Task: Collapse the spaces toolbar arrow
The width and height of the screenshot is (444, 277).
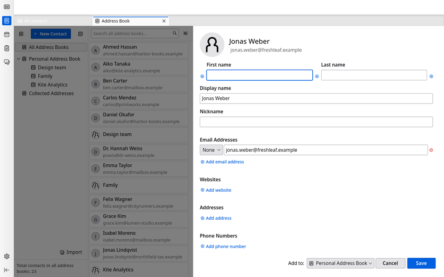Action: tap(7, 270)
